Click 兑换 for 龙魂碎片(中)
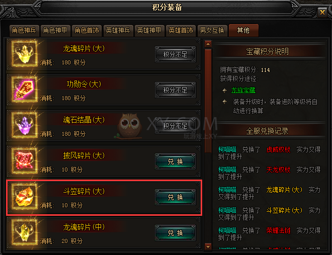Screen dimensions: 332x255 [176, 233]
